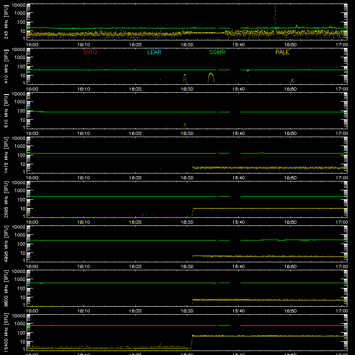Click the 610 MHz [SFU] axis title
The width and height of the screenshot is (355, 355).
(6, 110)
